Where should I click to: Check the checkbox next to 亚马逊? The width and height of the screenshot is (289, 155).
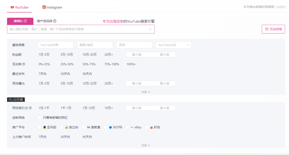click(x=39, y=127)
